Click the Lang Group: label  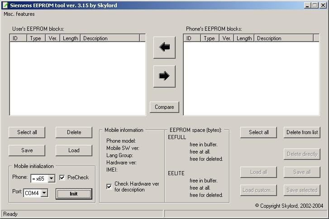119,155
